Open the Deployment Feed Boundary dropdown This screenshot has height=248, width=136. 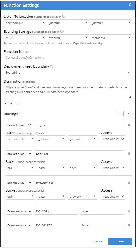pos(68,73)
